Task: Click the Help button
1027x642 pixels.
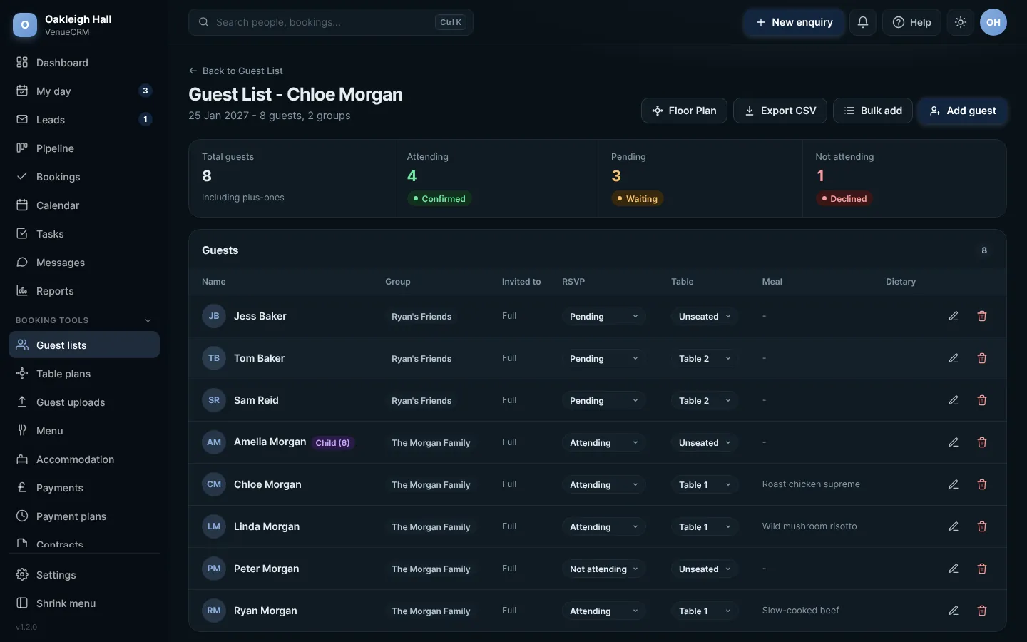Action: click(911, 22)
